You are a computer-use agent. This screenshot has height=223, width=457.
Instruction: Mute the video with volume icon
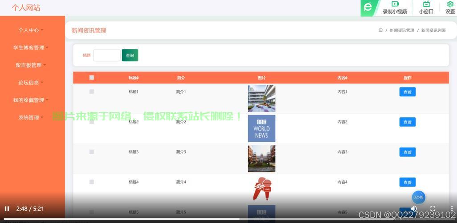pyautogui.click(x=414, y=209)
